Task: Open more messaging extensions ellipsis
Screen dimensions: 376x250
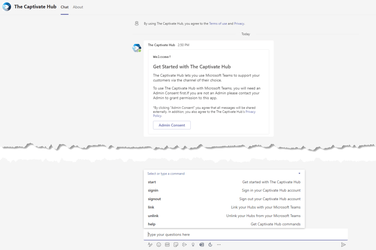Action: click(x=219, y=245)
